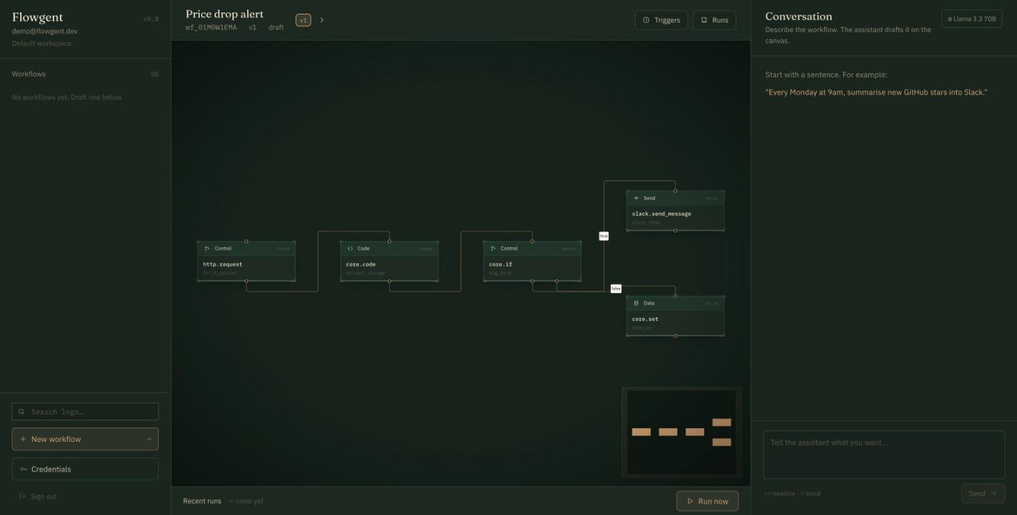The height and width of the screenshot is (515, 1017).
Task: Open the Llama 3.3 70B model selector
Action: click(x=971, y=19)
